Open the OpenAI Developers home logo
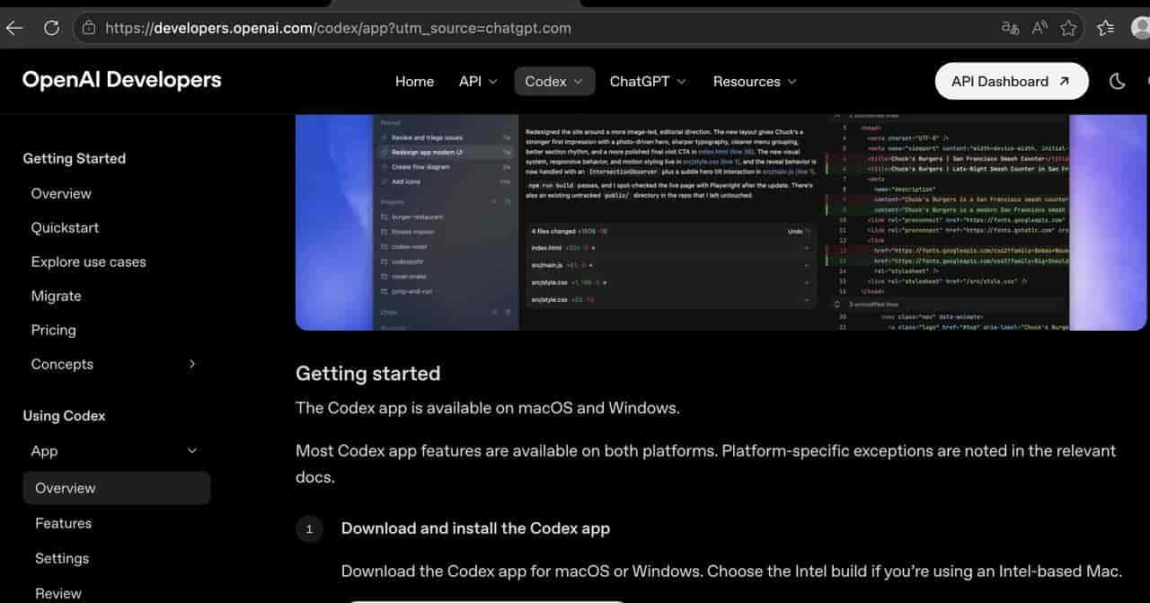Viewport: 1150px width, 603px height. [x=121, y=80]
